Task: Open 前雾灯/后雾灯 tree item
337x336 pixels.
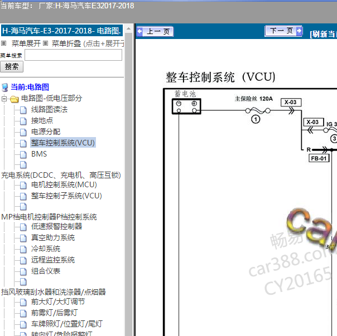Action: pyautogui.click(x=54, y=313)
